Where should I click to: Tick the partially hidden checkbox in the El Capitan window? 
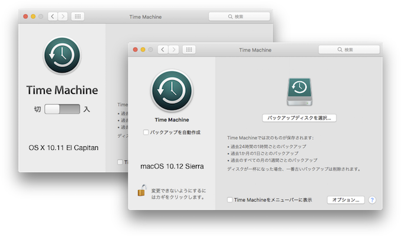120,162
